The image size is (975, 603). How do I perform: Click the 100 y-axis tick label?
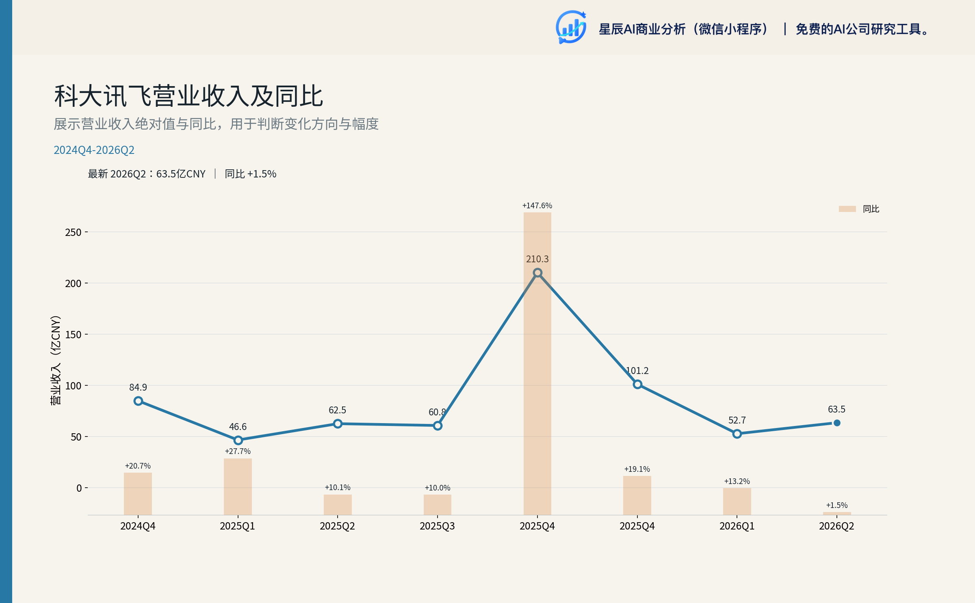click(x=73, y=386)
